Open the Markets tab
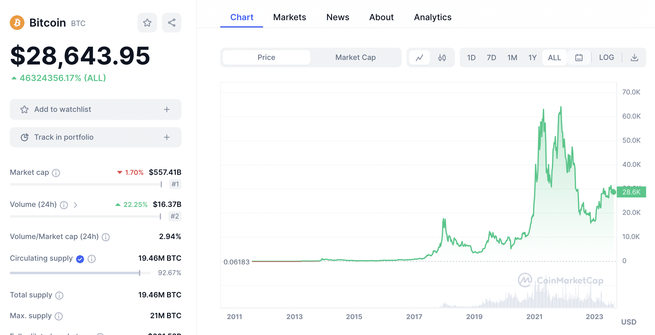The height and width of the screenshot is (335, 655). (x=289, y=17)
